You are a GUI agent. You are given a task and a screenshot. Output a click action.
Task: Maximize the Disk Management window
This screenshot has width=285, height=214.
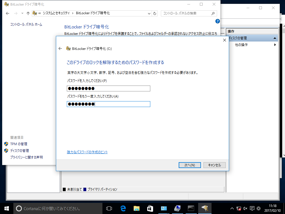pyautogui.click(x=261, y=8)
